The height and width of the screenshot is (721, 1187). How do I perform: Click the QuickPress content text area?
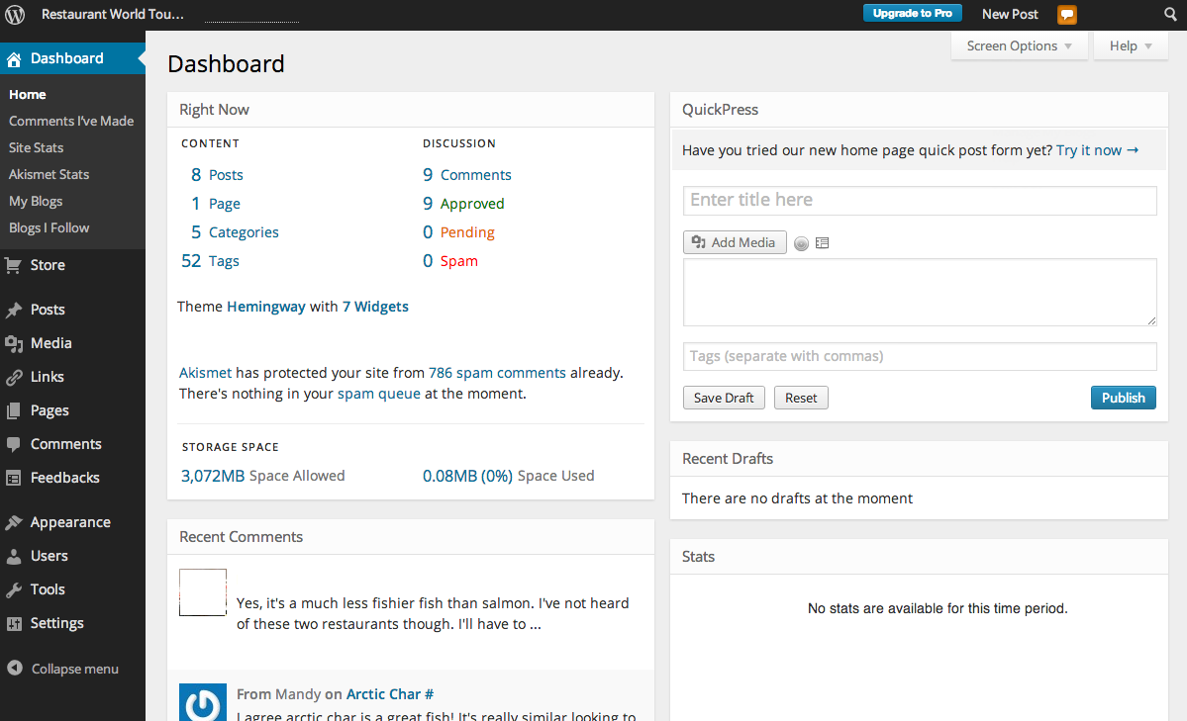click(x=920, y=293)
